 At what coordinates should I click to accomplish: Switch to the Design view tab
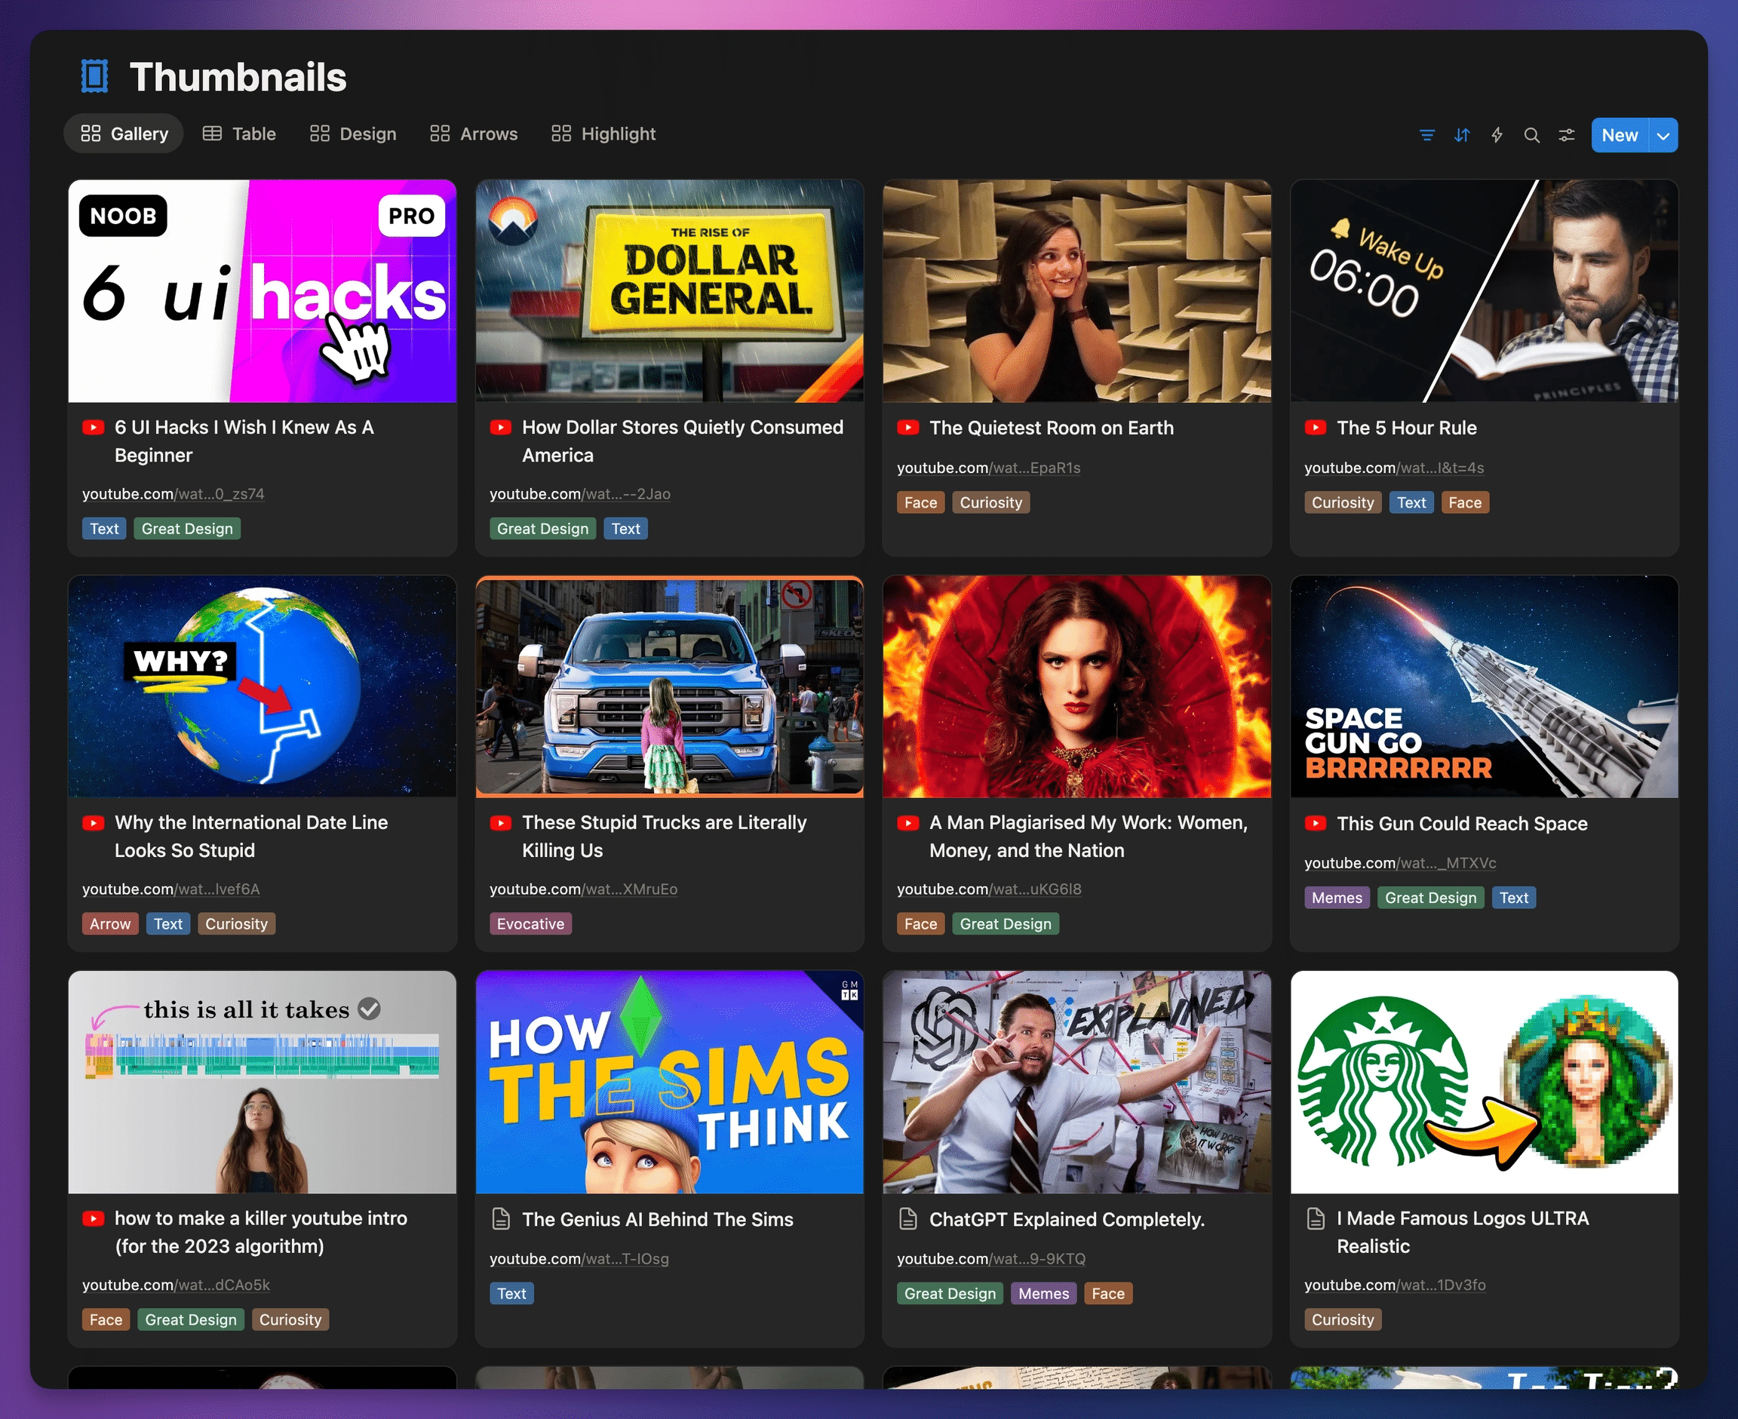coord(353,134)
